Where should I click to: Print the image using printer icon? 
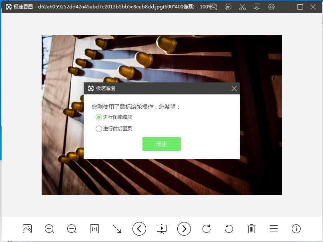coord(228,7)
